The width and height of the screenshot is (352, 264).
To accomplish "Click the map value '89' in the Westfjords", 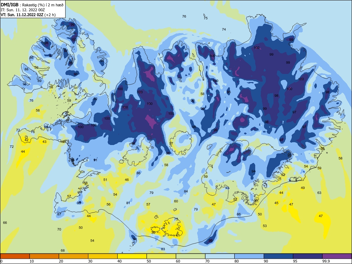I will (x=39, y=81).
